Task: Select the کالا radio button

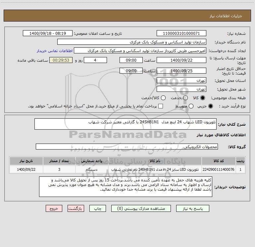Action: [x=203, y=98]
